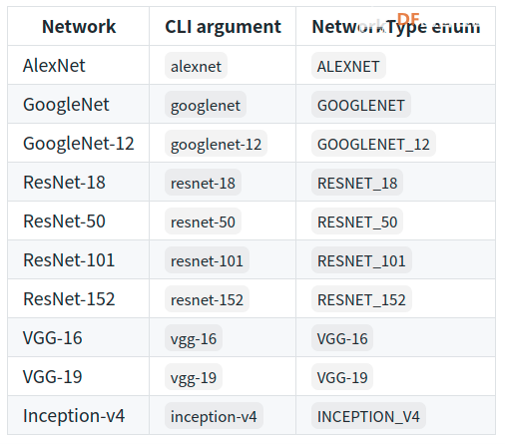
Task: Select the RESNET_152 enum tag
Action: 361,299
